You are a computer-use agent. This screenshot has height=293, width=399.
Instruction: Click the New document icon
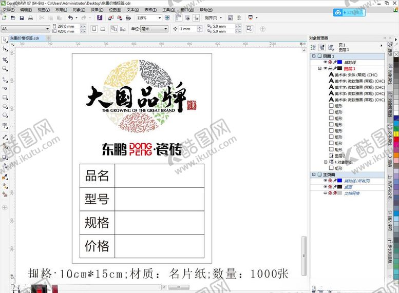tap(4, 18)
